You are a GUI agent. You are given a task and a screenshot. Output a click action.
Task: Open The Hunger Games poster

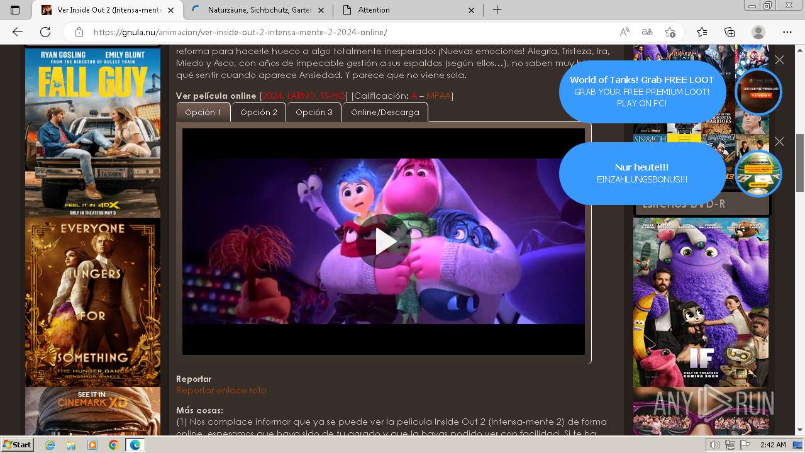coord(93,302)
